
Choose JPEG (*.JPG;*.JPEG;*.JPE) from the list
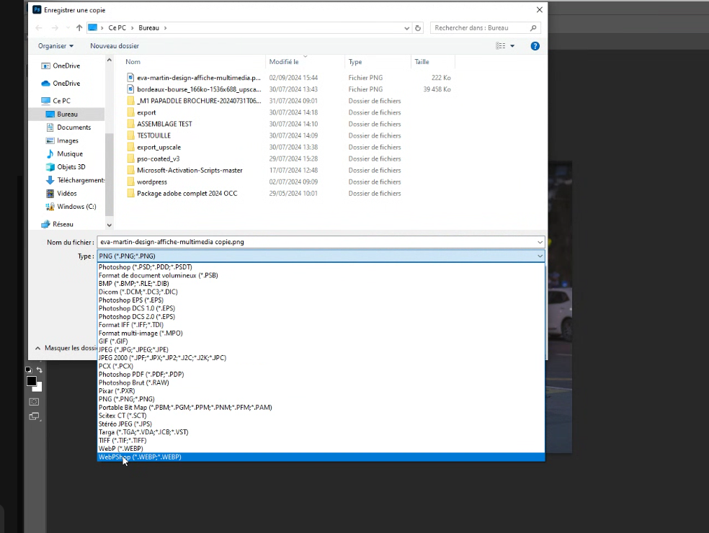pyautogui.click(x=133, y=349)
